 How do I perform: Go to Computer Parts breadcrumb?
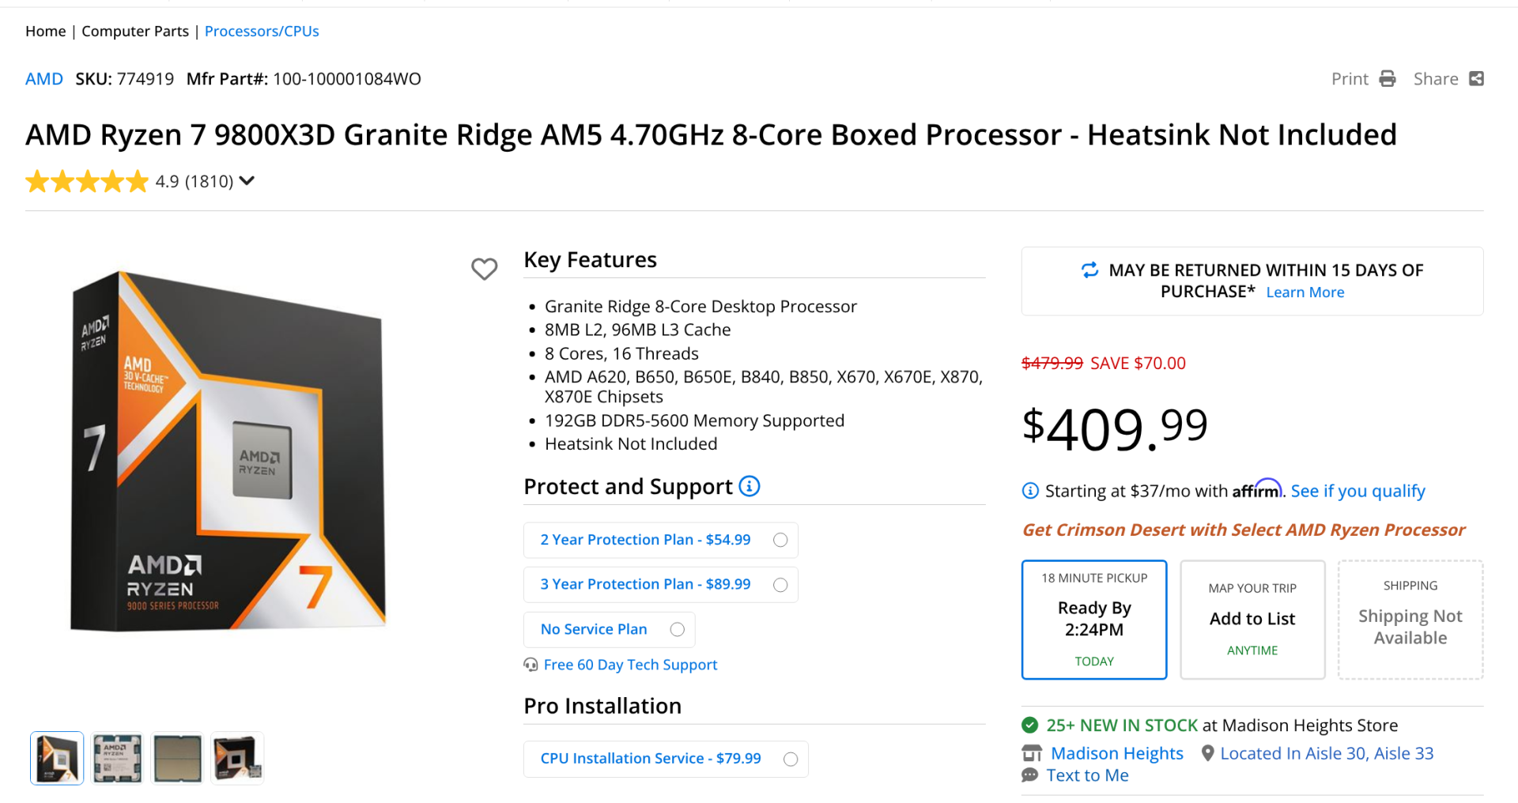135,31
